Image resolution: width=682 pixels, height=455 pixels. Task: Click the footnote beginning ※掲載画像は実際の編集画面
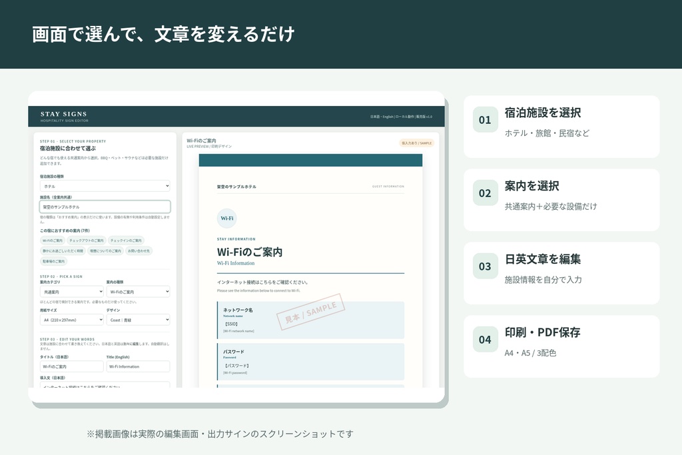(220, 434)
